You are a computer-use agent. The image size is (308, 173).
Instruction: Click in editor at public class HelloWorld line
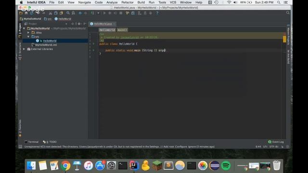(118, 44)
